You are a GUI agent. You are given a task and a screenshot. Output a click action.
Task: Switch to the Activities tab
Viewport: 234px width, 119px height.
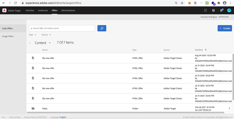(x=30, y=10)
